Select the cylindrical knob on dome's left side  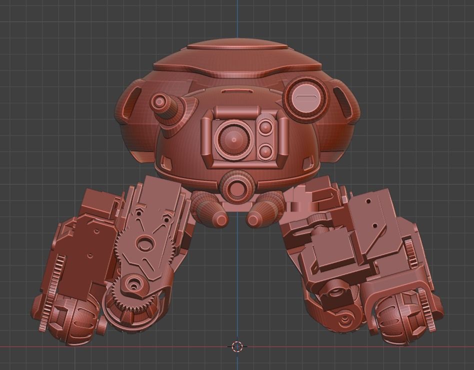[x=165, y=107]
